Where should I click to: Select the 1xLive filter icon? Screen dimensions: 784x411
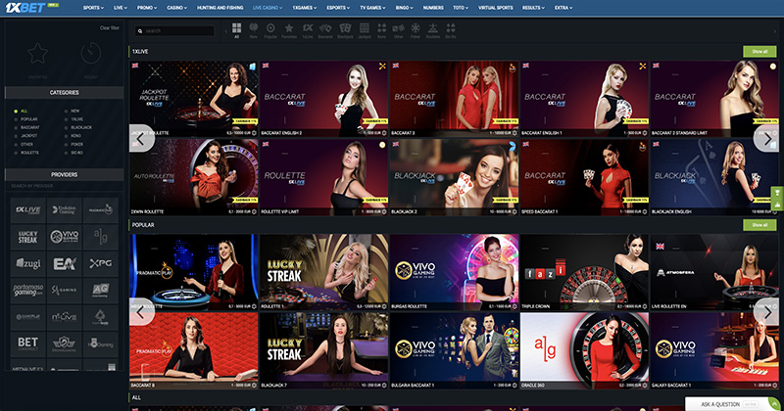308,30
